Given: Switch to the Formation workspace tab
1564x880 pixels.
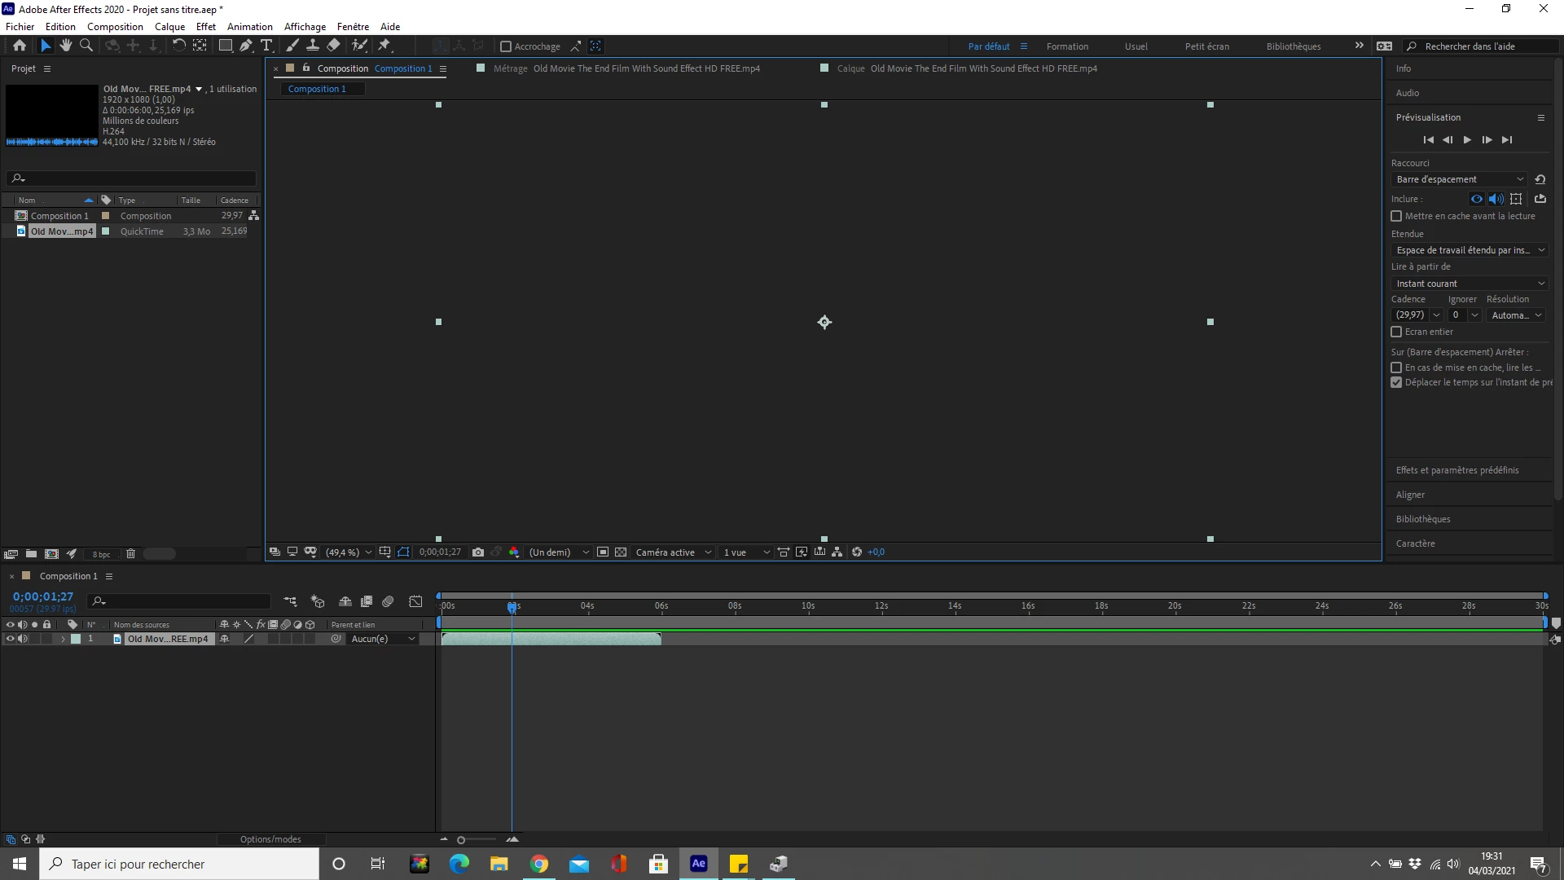Looking at the screenshot, I should pos(1067,46).
